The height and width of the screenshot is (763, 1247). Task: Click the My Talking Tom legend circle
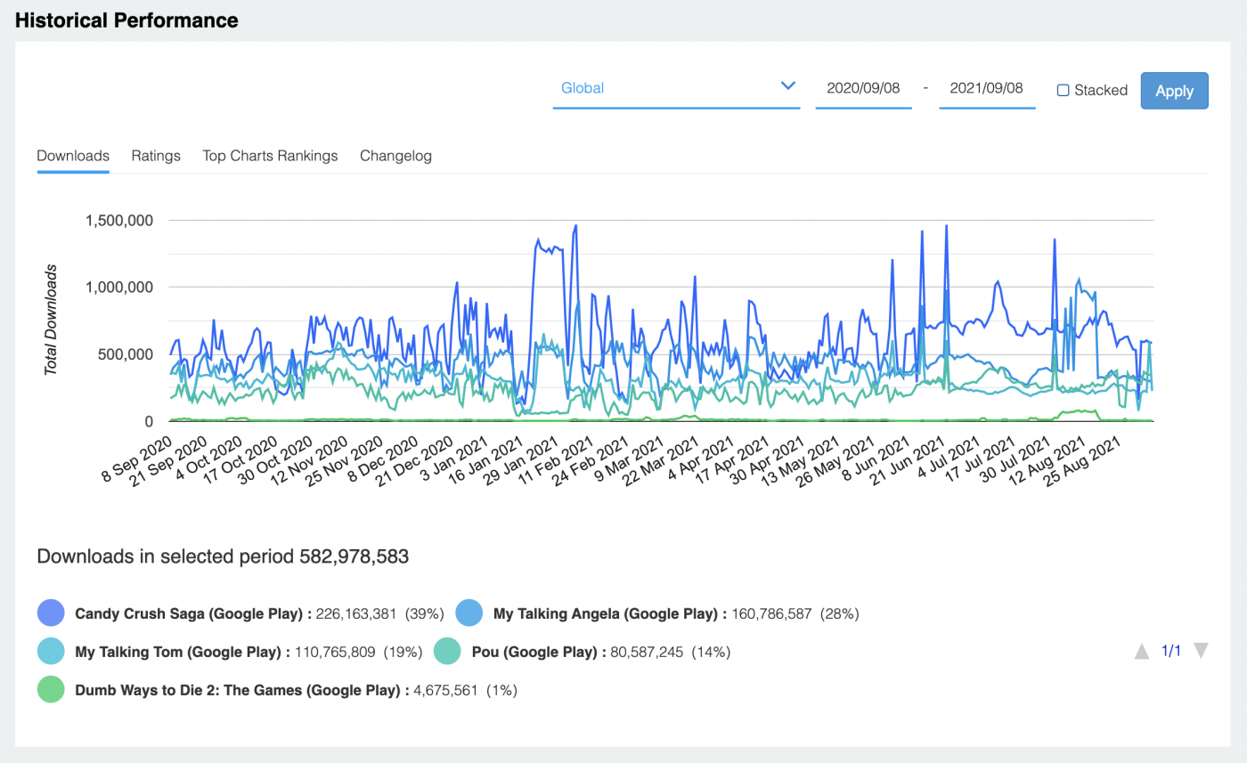point(48,651)
